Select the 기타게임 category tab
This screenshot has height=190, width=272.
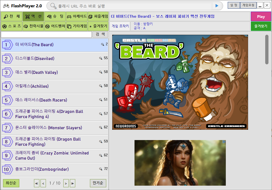point(77,26)
